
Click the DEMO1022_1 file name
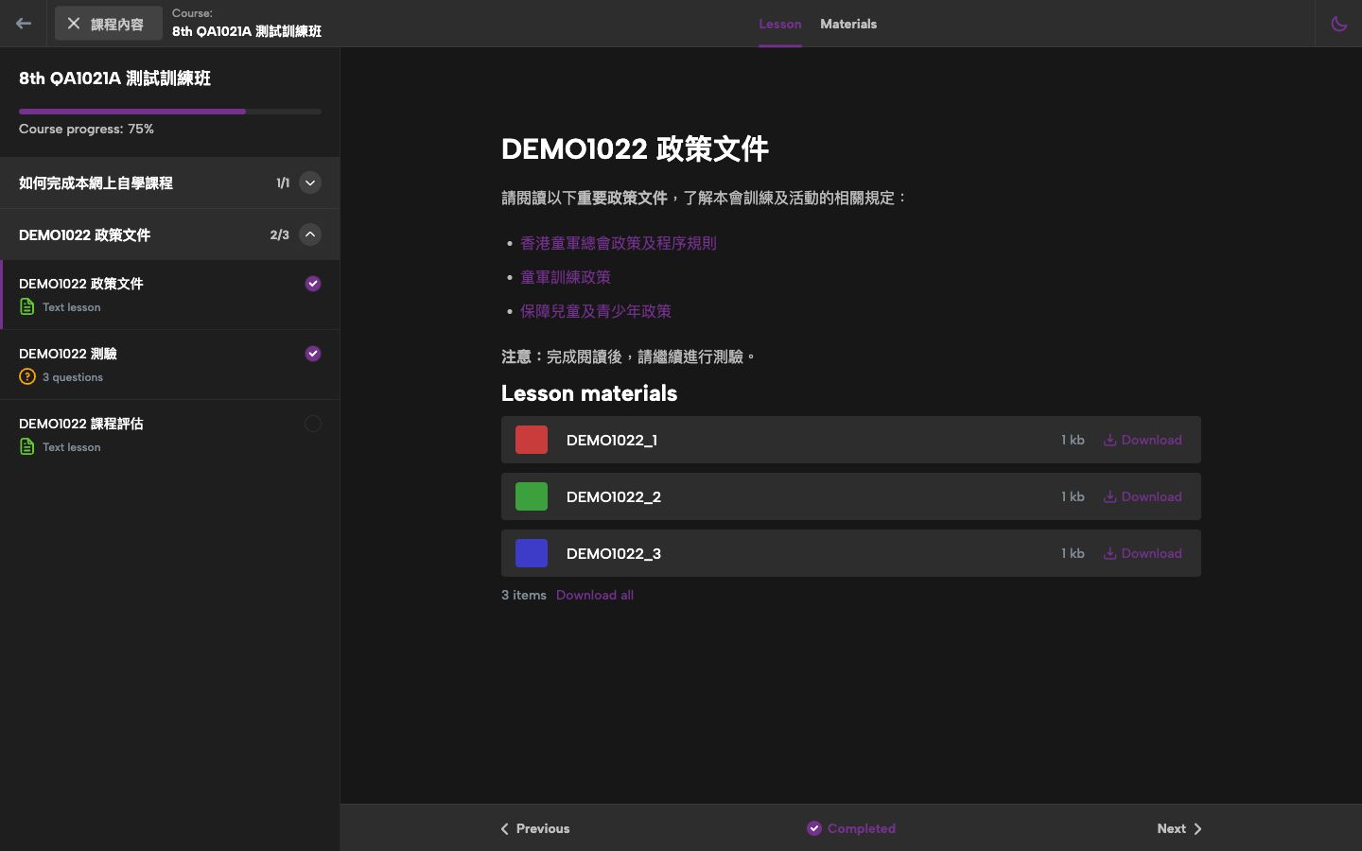[x=612, y=440]
